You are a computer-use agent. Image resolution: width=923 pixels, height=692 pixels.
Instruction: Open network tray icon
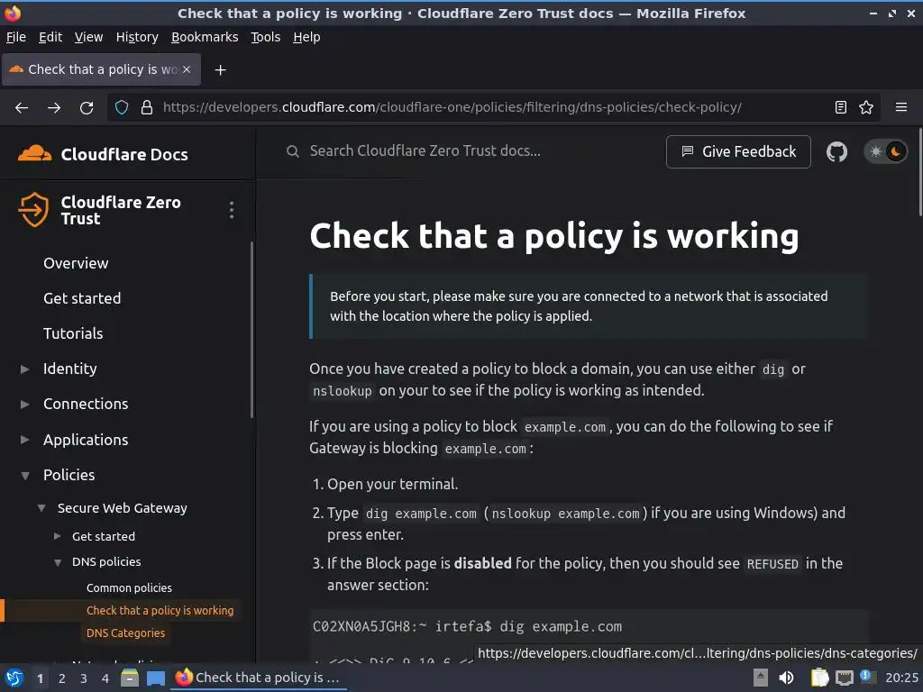point(845,678)
